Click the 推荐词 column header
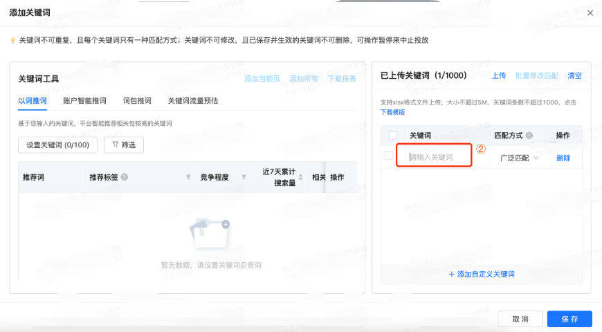The image size is (602, 332). point(33,177)
